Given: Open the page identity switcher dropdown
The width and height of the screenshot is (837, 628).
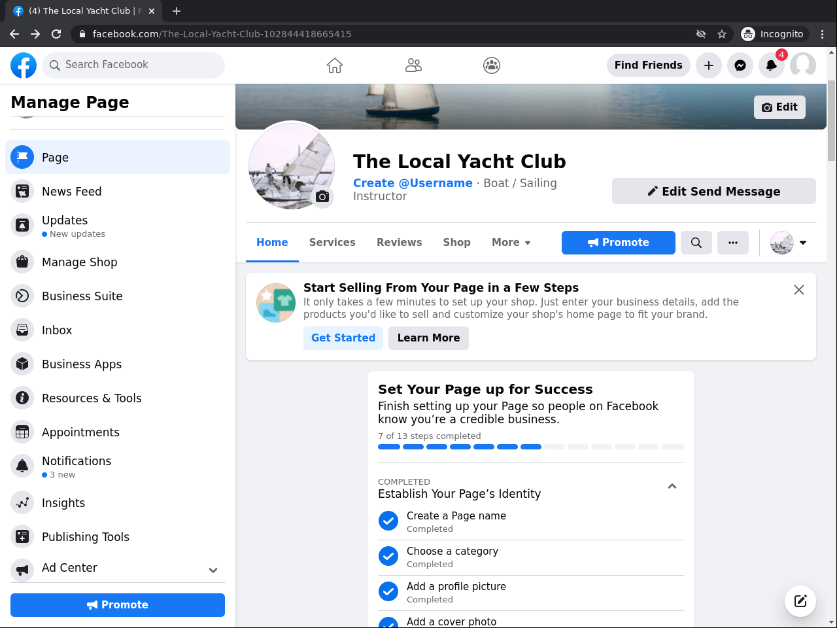Looking at the screenshot, I should (x=789, y=243).
